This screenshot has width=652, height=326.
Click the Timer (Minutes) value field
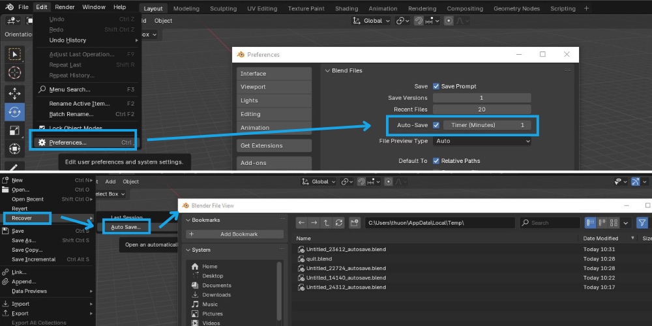[486, 125]
